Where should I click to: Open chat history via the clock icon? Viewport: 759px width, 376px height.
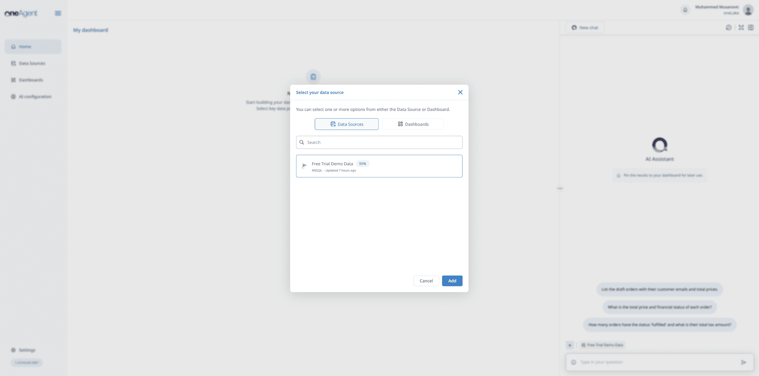(729, 27)
